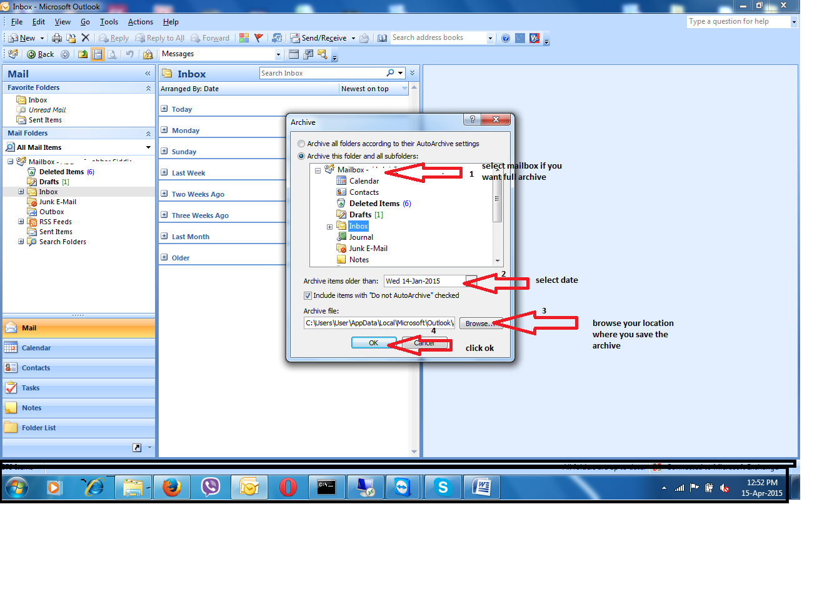Viewport: 822px width, 602px height.
Task: Click the Windows Start button
Action: tap(17, 487)
